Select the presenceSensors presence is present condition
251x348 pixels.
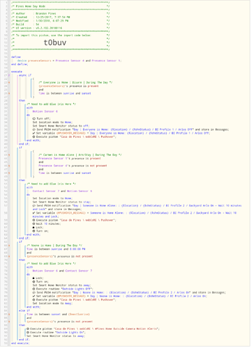pyautogui.click(x=68, y=86)
